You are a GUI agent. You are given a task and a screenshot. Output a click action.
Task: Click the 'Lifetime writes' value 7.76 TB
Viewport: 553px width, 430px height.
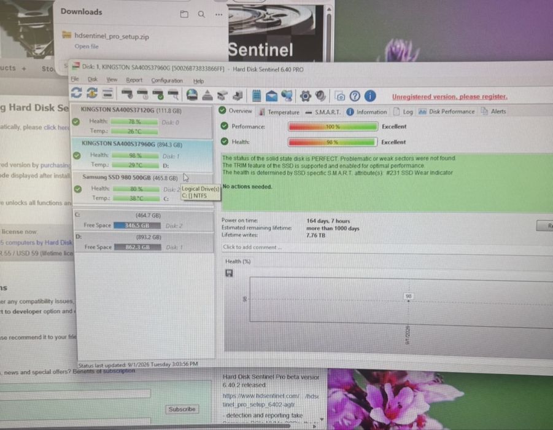click(315, 235)
